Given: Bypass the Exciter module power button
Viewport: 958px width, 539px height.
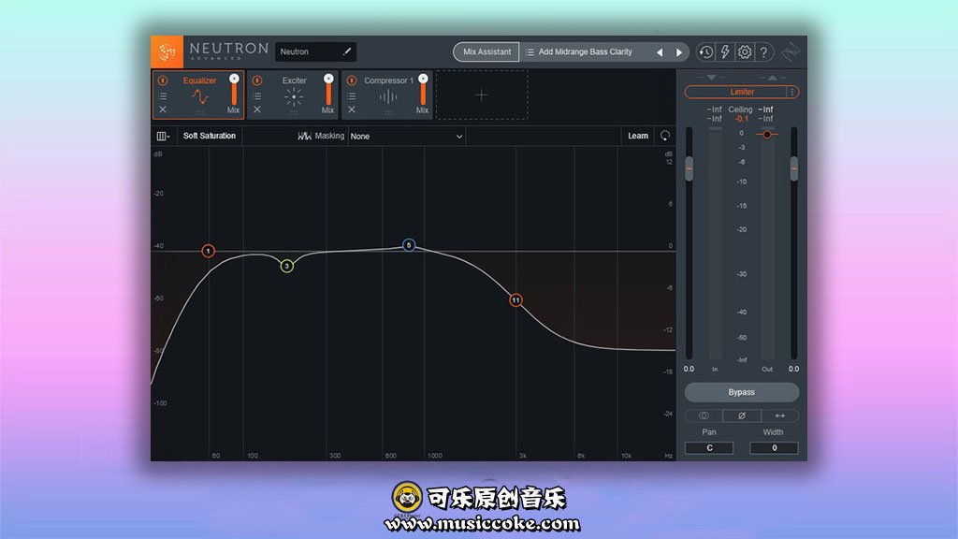Looking at the screenshot, I should [257, 80].
